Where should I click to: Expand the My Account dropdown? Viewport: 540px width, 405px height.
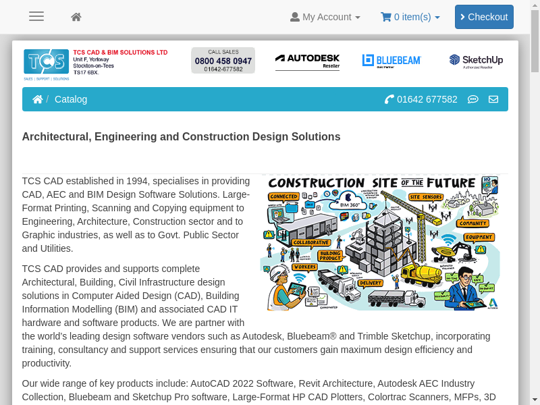click(x=325, y=17)
